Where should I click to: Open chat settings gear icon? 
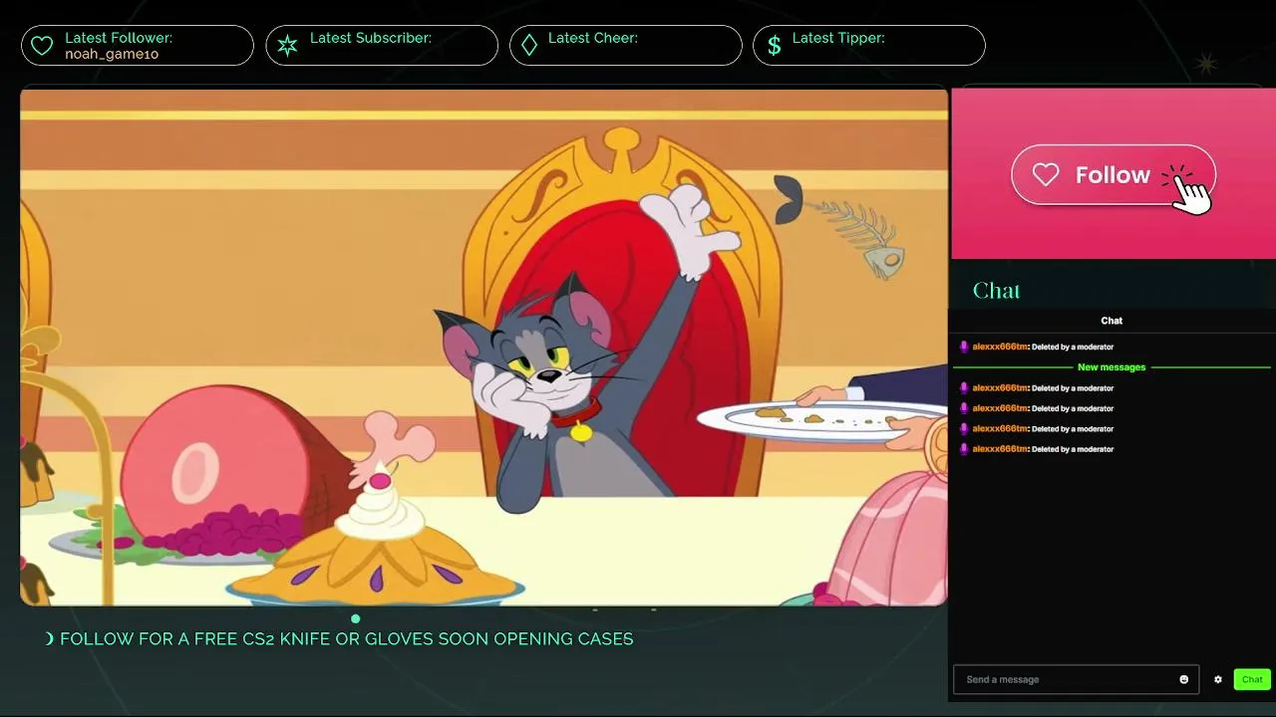(x=1218, y=680)
